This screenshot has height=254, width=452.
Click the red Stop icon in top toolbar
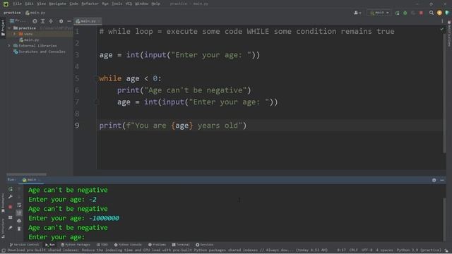tap(421, 13)
